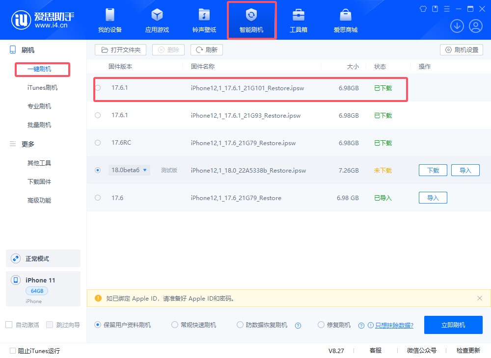The image size is (491, 358).
Task: Click the 刷新 refresh button
Action: (x=207, y=50)
